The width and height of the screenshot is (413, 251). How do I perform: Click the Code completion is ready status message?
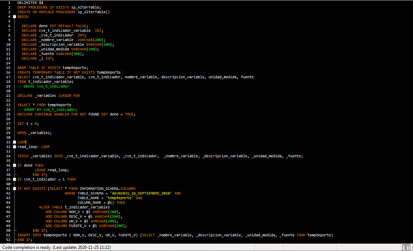(x=57, y=247)
